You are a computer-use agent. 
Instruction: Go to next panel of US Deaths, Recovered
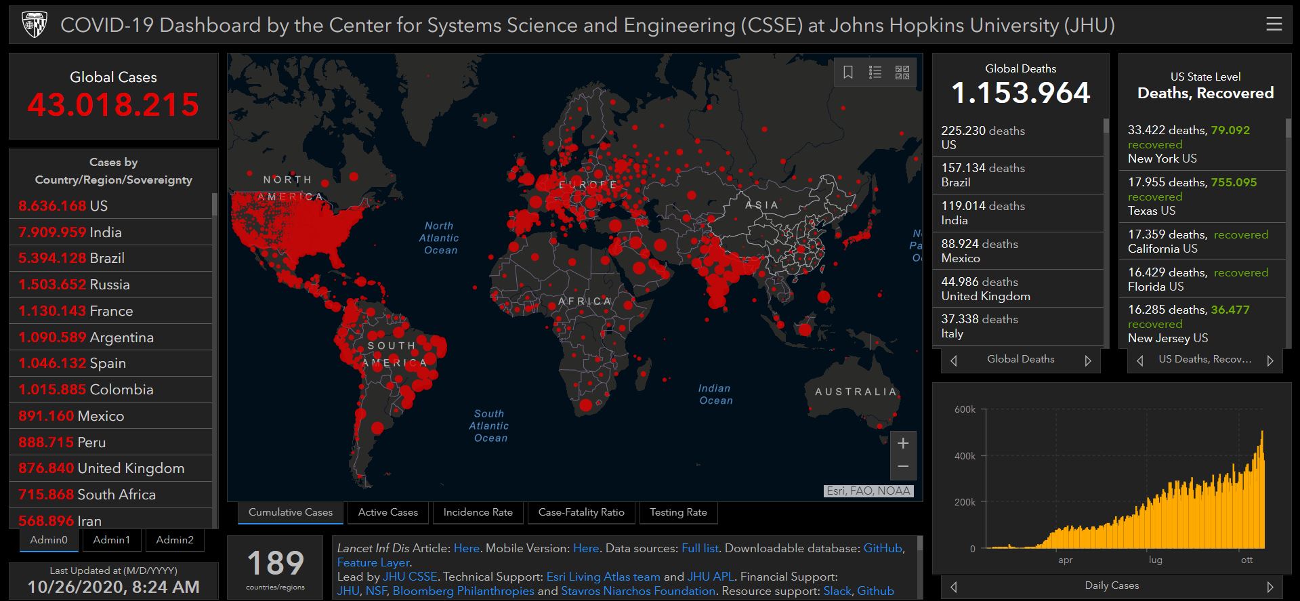[1270, 360]
